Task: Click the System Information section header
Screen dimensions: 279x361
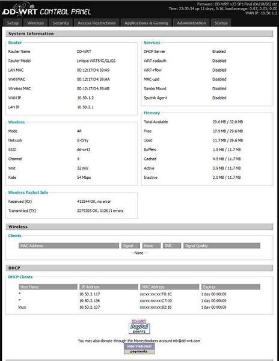Action: (139, 34)
